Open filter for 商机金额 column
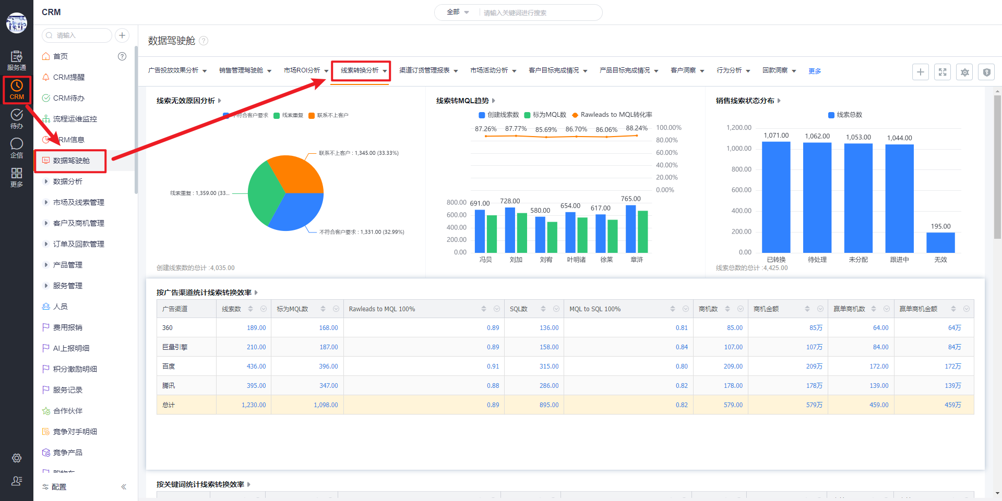1002x501 pixels. 820,309
